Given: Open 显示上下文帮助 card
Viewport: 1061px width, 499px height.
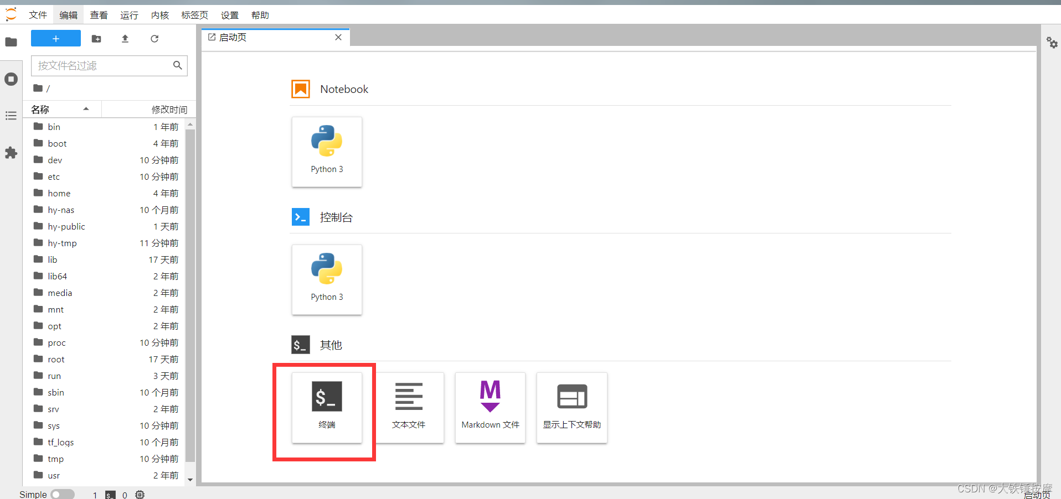Looking at the screenshot, I should (x=572, y=408).
